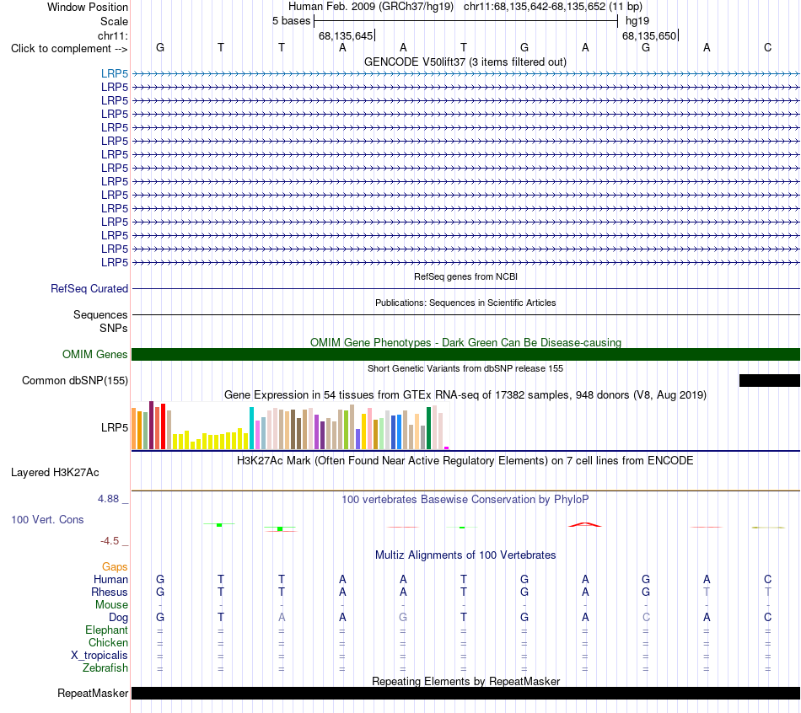Click the "100 Vert. Cons" track label
This screenshot has width=801, height=713.
click(47, 519)
